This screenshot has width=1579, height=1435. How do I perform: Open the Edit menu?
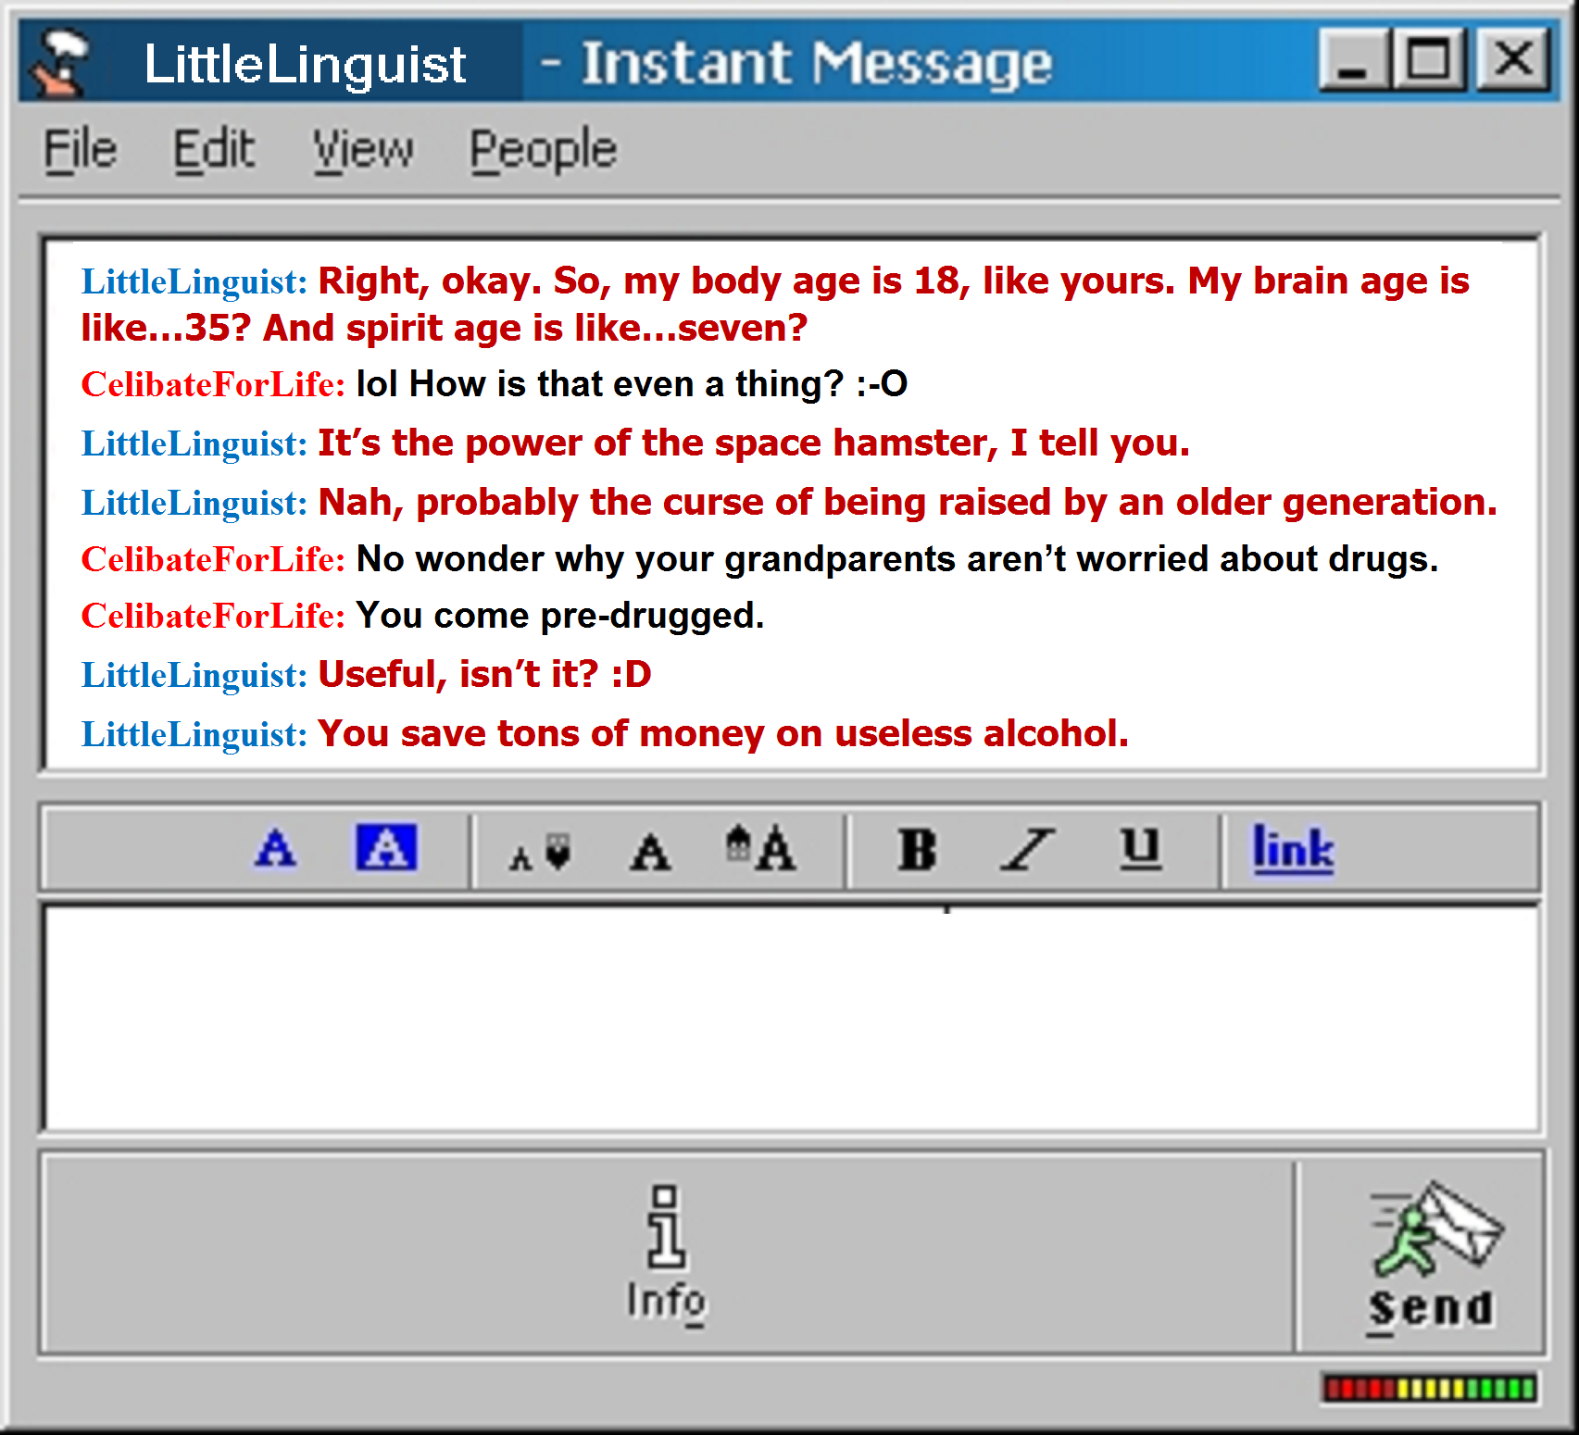coord(214,150)
